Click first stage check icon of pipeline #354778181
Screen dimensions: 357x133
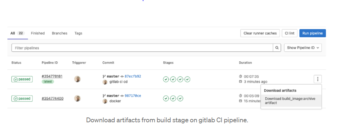[166, 79]
